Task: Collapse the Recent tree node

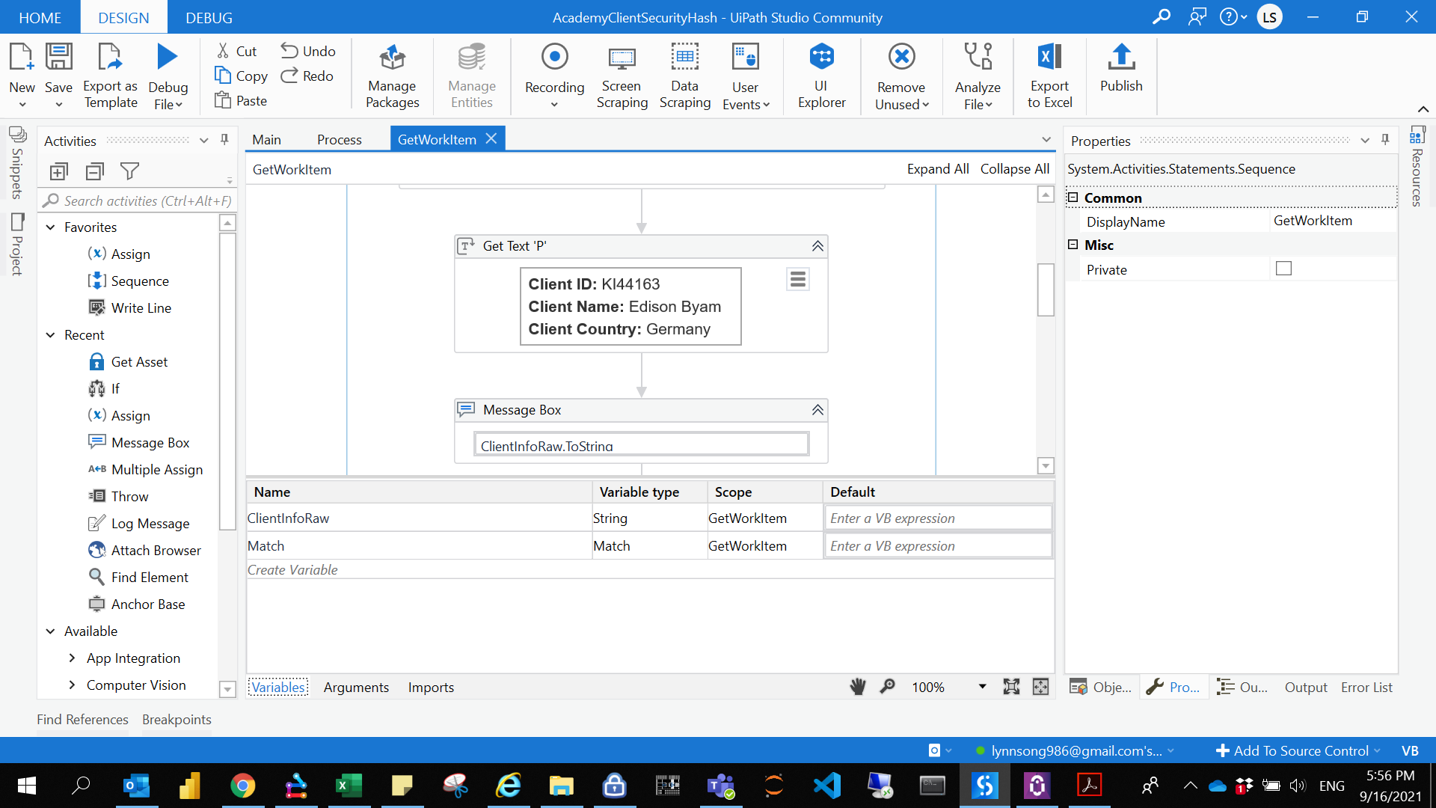Action: click(51, 334)
